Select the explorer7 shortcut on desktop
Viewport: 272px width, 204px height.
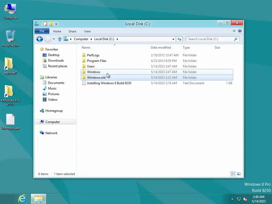(10, 66)
